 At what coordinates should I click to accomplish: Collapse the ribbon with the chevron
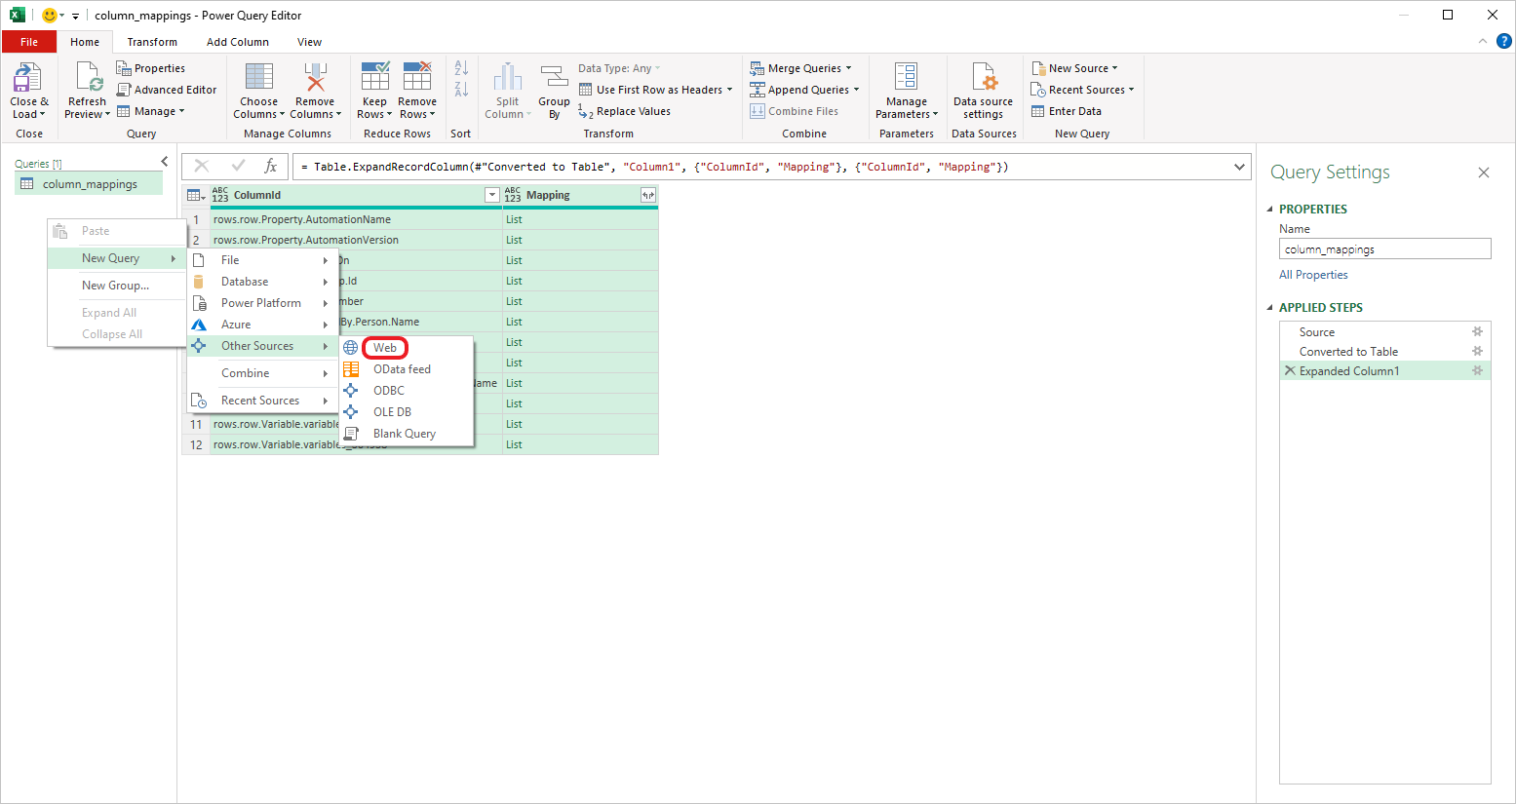pyautogui.click(x=1483, y=41)
